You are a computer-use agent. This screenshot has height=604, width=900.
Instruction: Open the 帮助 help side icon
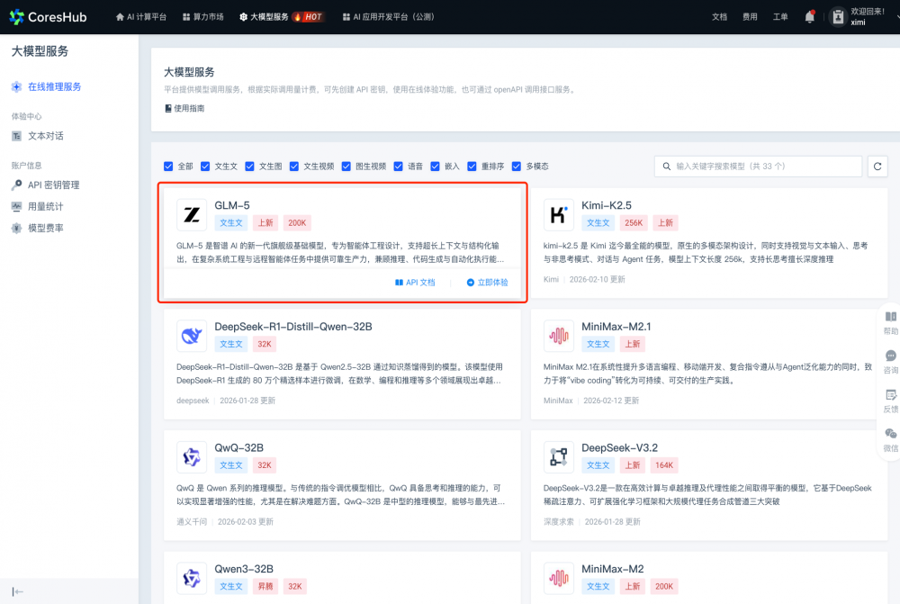(890, 323)
